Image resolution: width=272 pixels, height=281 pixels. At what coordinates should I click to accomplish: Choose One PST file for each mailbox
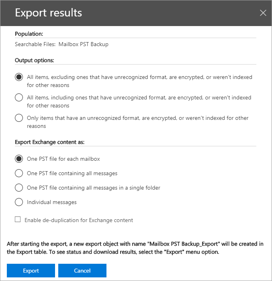18,159
